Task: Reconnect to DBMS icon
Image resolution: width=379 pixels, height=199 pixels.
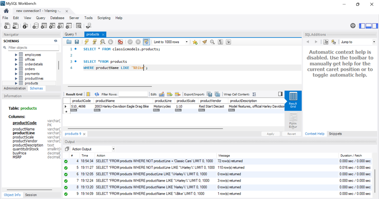Action: (x=89, y=26)
